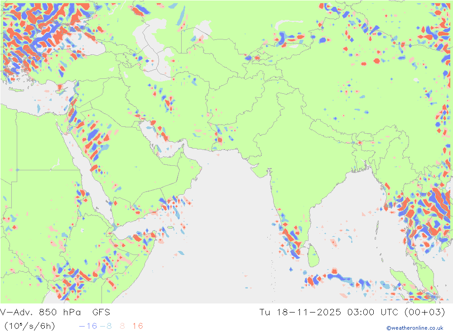
Task: Select the -16 legend value
Action: [88, 326]
